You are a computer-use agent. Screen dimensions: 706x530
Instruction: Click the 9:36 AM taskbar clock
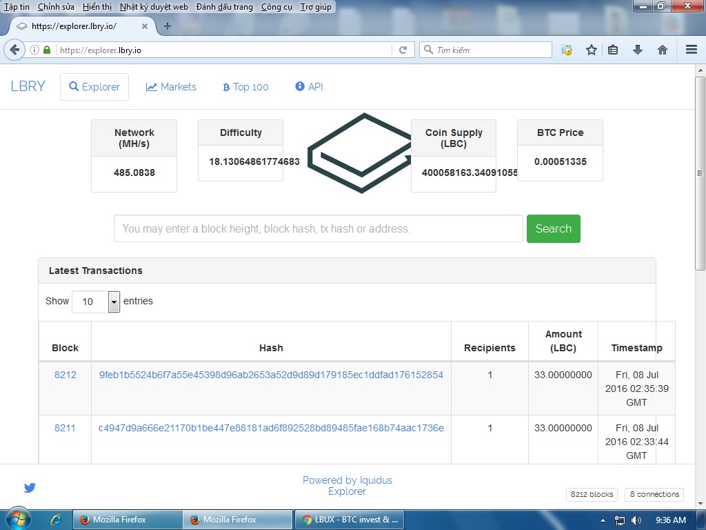coord(670,520)
